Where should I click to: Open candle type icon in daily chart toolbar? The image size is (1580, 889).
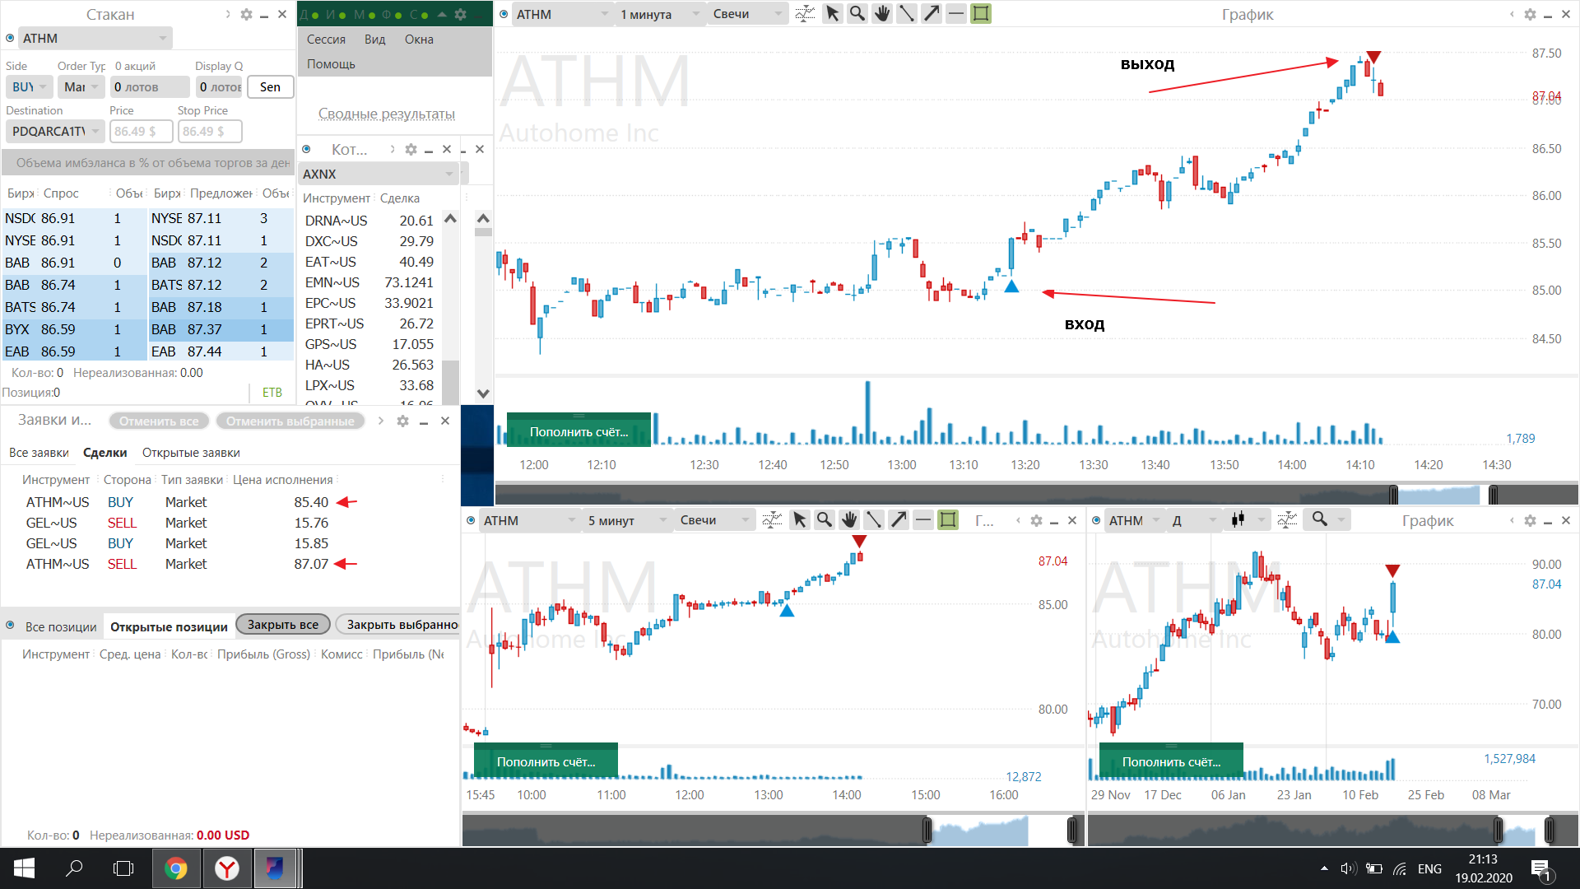coord(1238,519)
